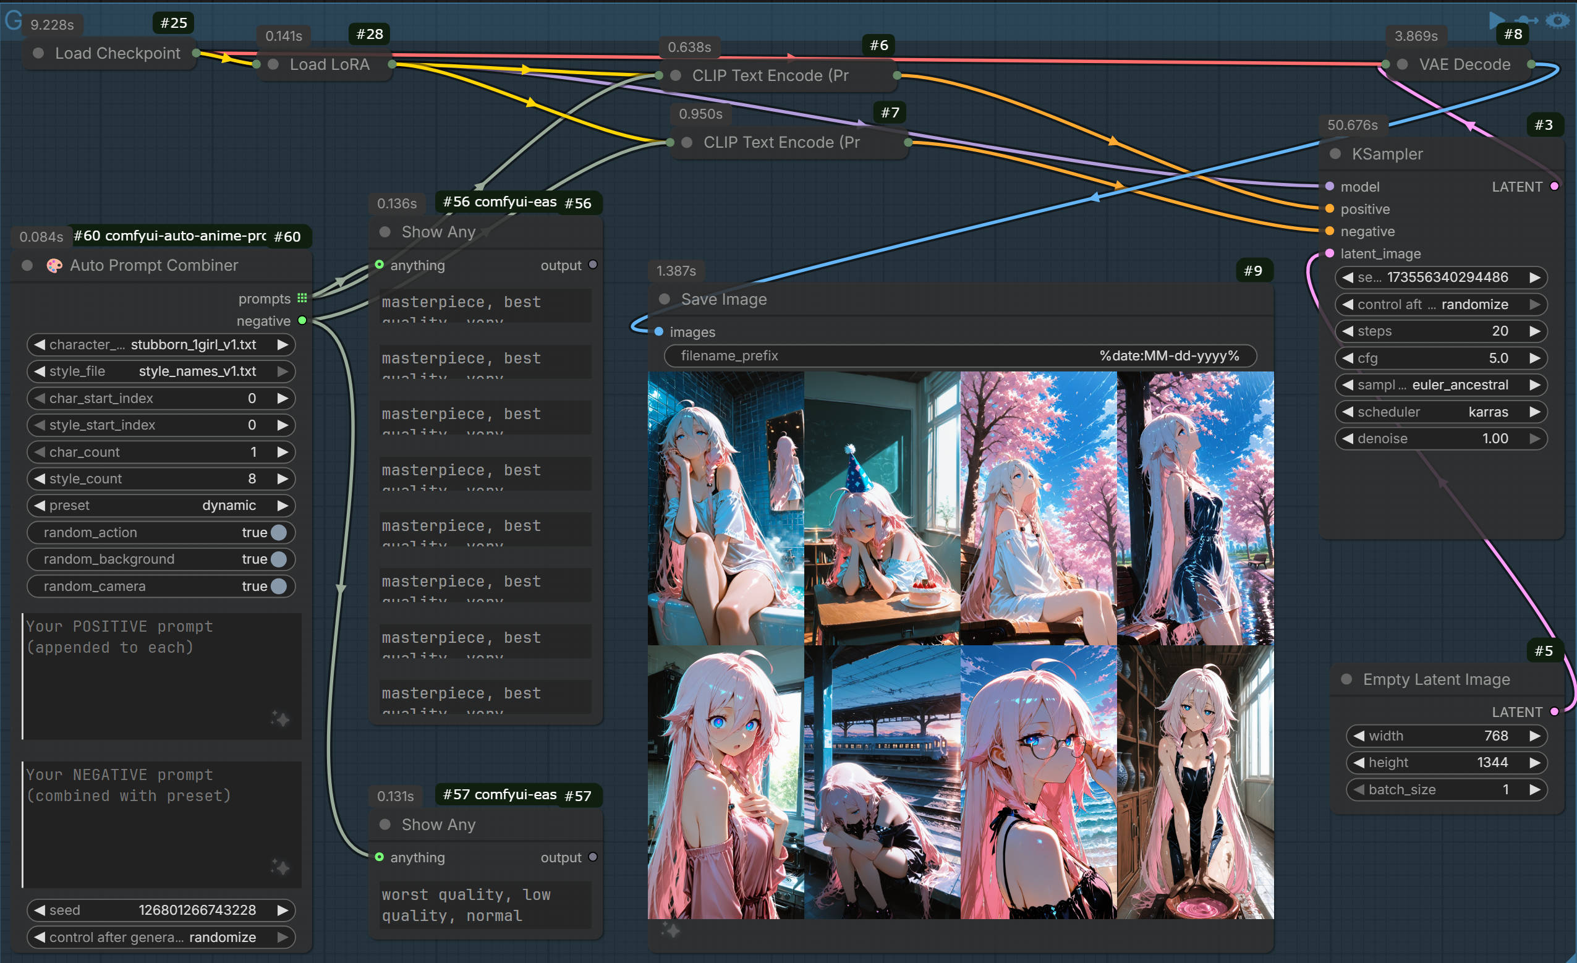This screenshot has height=963, width=1577.
Task: Click the KSampler seed value field
Action: click(x=1440, y=277)
